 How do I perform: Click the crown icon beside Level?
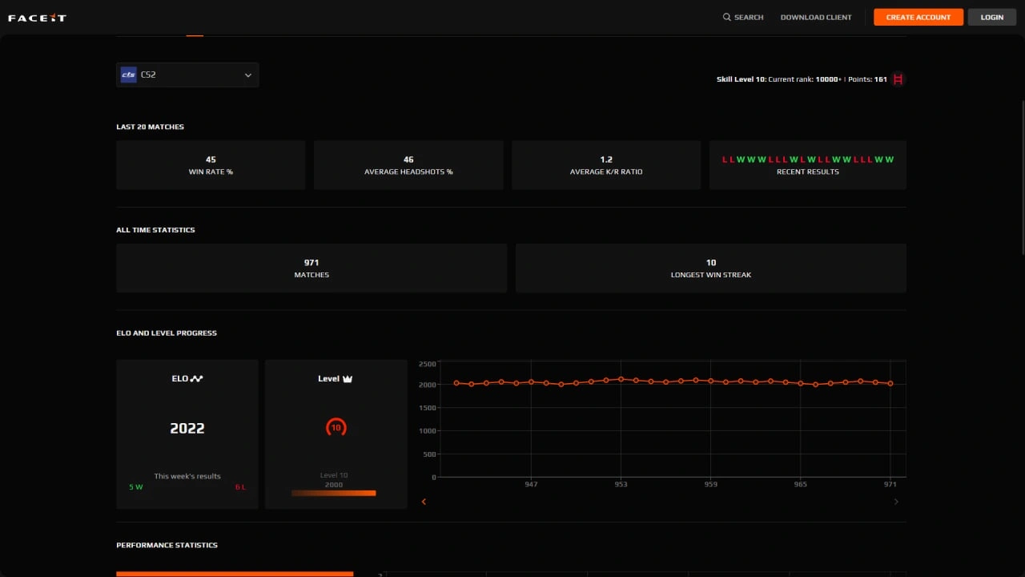(x=348, y=379)
